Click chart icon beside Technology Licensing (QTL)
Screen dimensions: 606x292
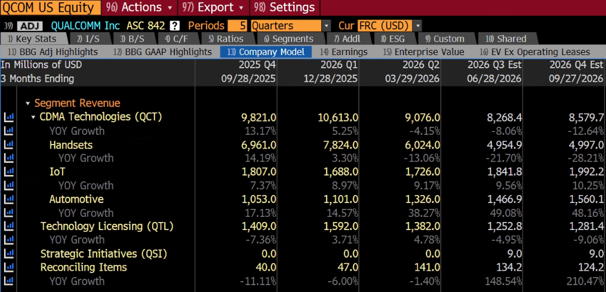pos(9,227)
